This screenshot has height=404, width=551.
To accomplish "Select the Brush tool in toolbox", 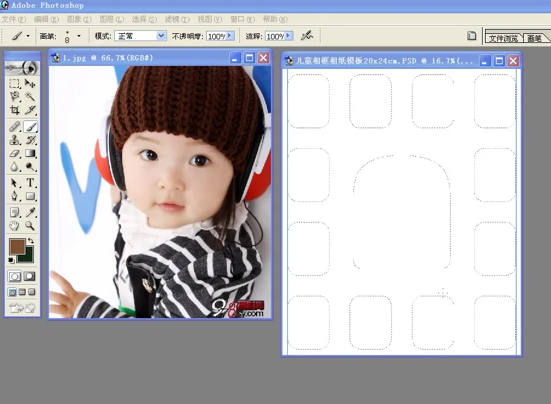I will pos(30,126).
